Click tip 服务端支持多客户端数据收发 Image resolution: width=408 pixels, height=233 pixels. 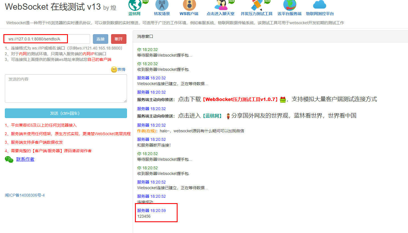pos(34,142)
